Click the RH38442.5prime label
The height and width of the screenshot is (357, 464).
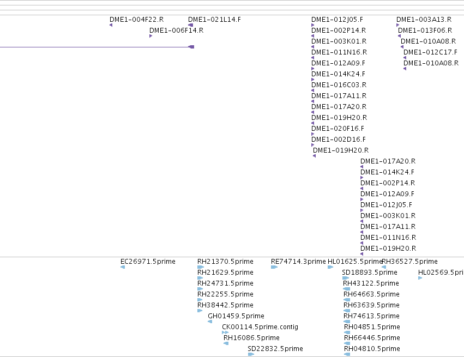pyautogui.click(x=225, y=305)
